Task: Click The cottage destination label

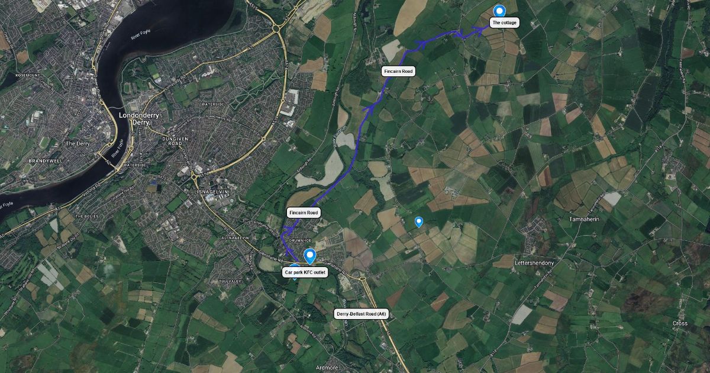Action: tap(505, 23)
